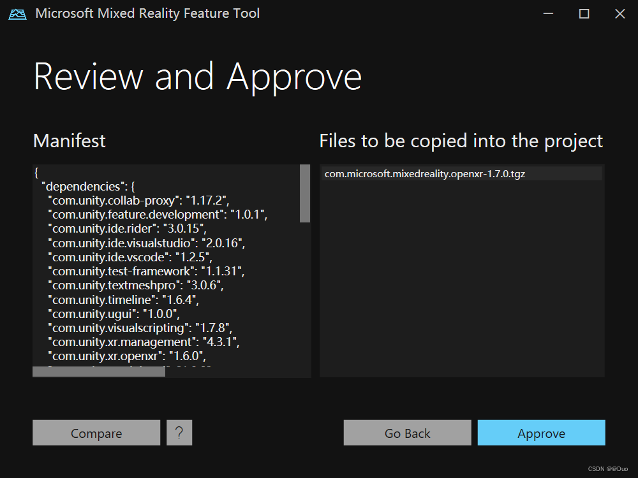
Task: Click the com.unity.collab-proxy manifest line
Action: pos(138,200)
